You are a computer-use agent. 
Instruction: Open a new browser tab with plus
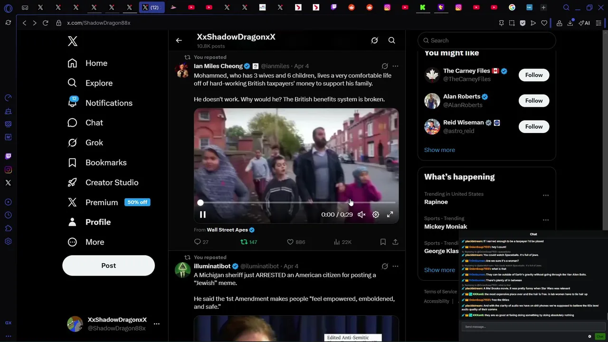coord(543,7)
